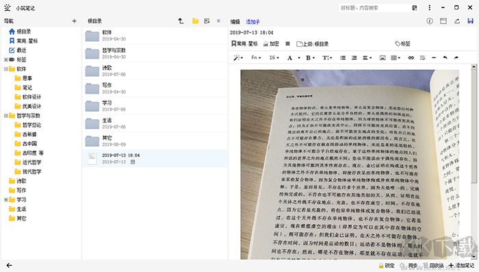
Task: Click the small square icon after 加密
Action: point(287,44)
